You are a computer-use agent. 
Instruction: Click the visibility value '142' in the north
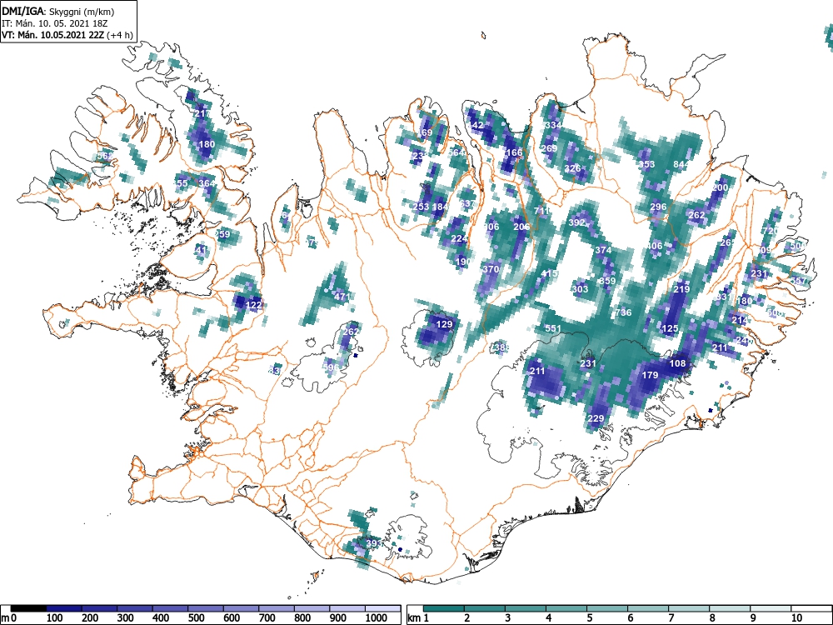[476, 126]
